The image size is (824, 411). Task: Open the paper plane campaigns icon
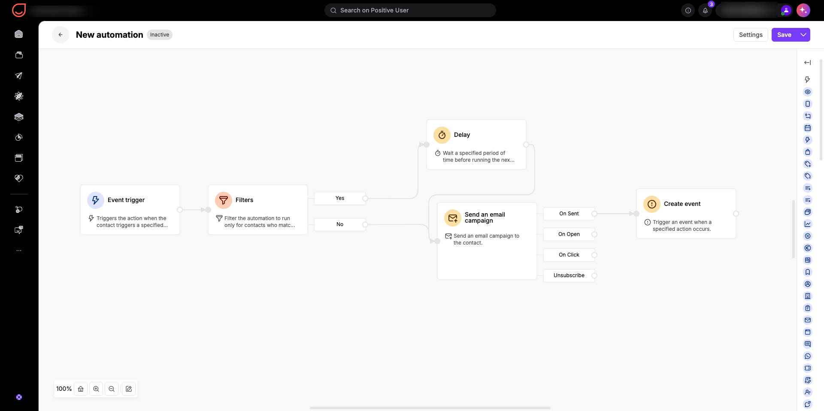click(x=19, y=76)
